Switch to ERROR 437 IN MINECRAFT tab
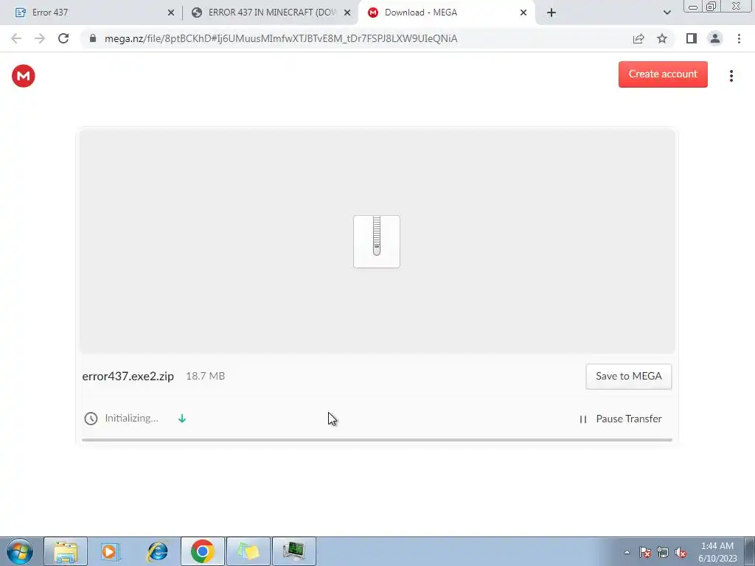 (x=270, y=13)
